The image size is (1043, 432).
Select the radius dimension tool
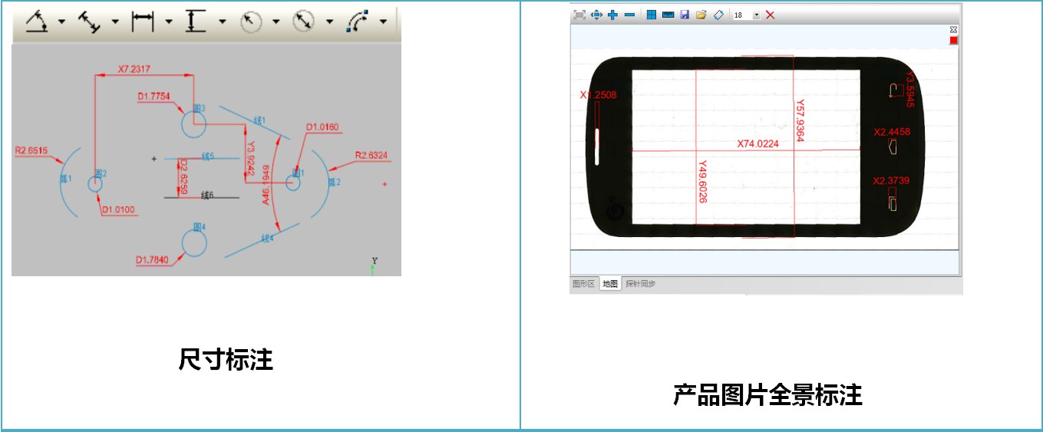tap(251, 21)
